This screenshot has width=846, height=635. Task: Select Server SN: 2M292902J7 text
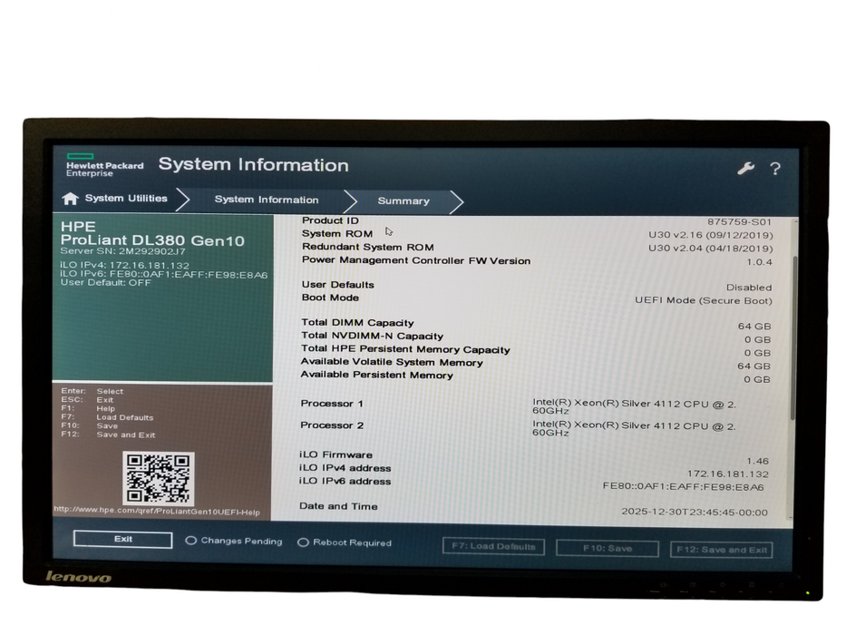pyautogui.click(x=123, y=251)
